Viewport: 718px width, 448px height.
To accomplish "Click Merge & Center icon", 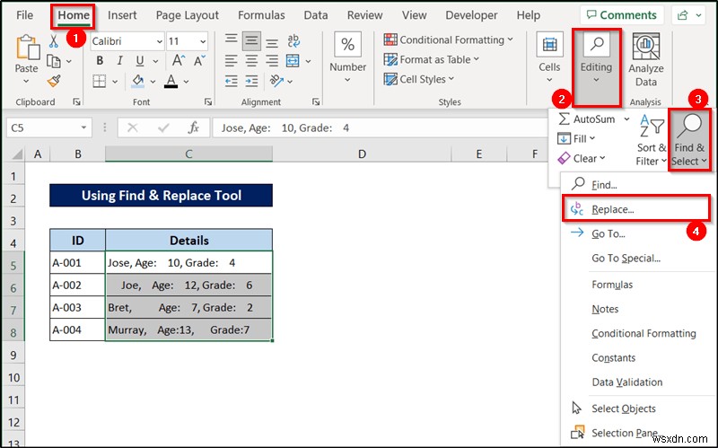I will tap(293, 60).
